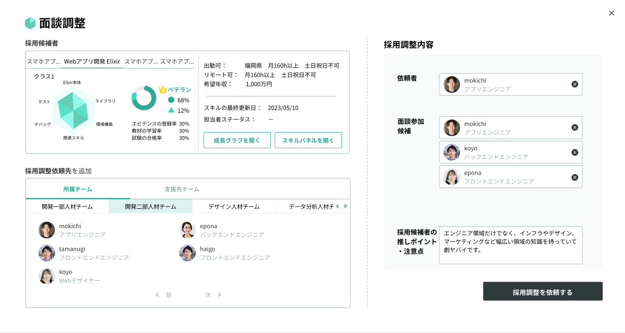This screenshot has width=625, height=333.
Task: Switch to the 支援先チーム tab
Action: 181,189
